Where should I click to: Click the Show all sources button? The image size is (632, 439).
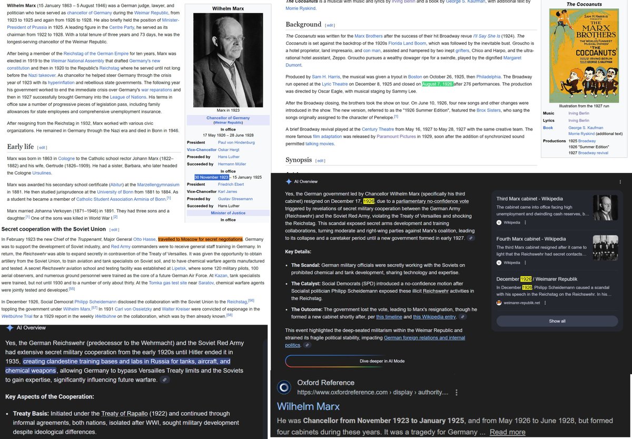tap(557, 321)
